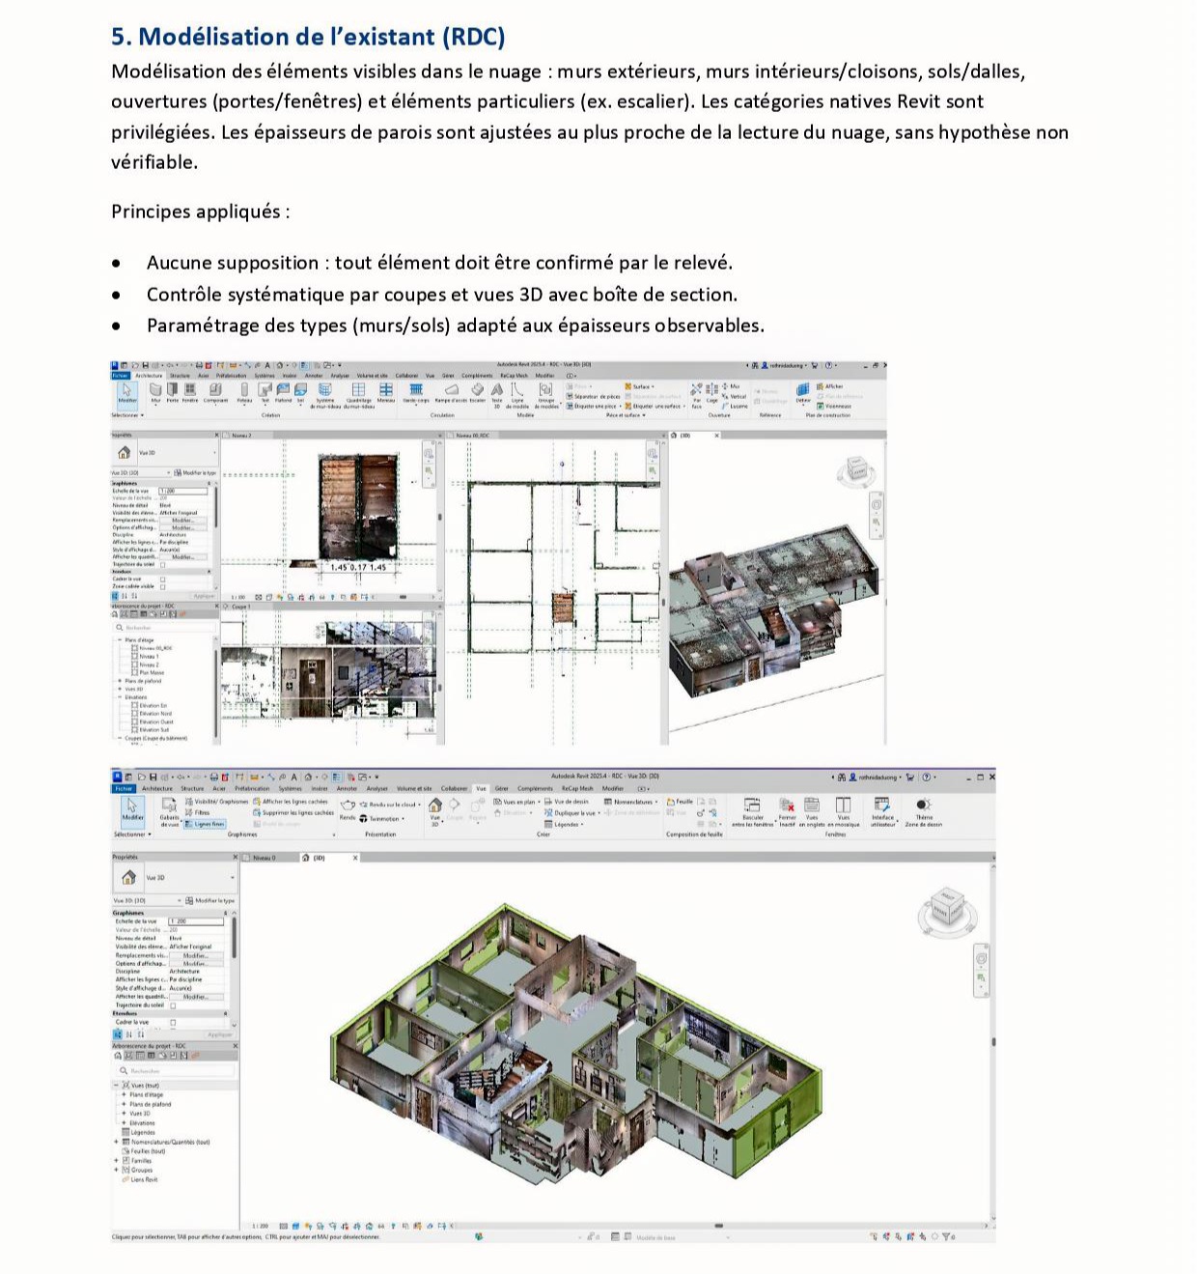Screen dimensions: 1198x1274
Task: Click Fermer Inactif in lower Revit ribbon
Action: tap(788, 812)
